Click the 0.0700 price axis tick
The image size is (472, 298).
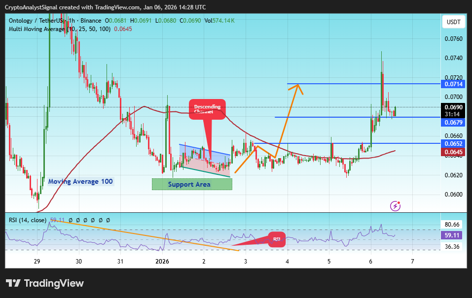[x=454, y=97]
